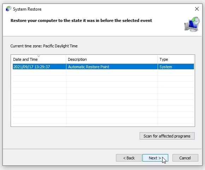Image resolution: width=205 pixels, height=170 pixels.
Task: Open Scan for affected programs
Action: coord(167,136)
